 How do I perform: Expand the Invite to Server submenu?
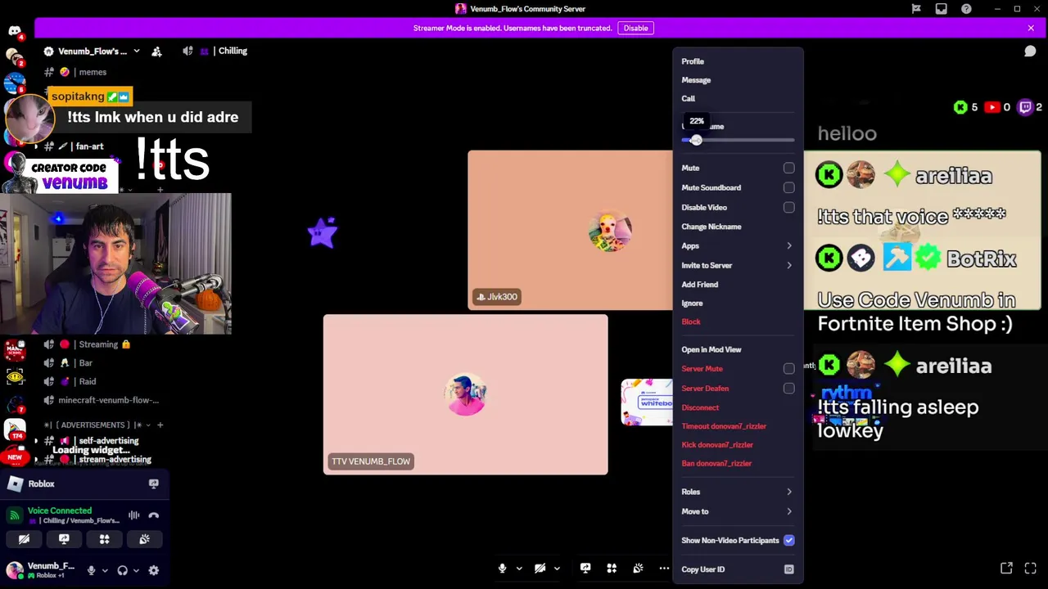(x=738, y=265)
